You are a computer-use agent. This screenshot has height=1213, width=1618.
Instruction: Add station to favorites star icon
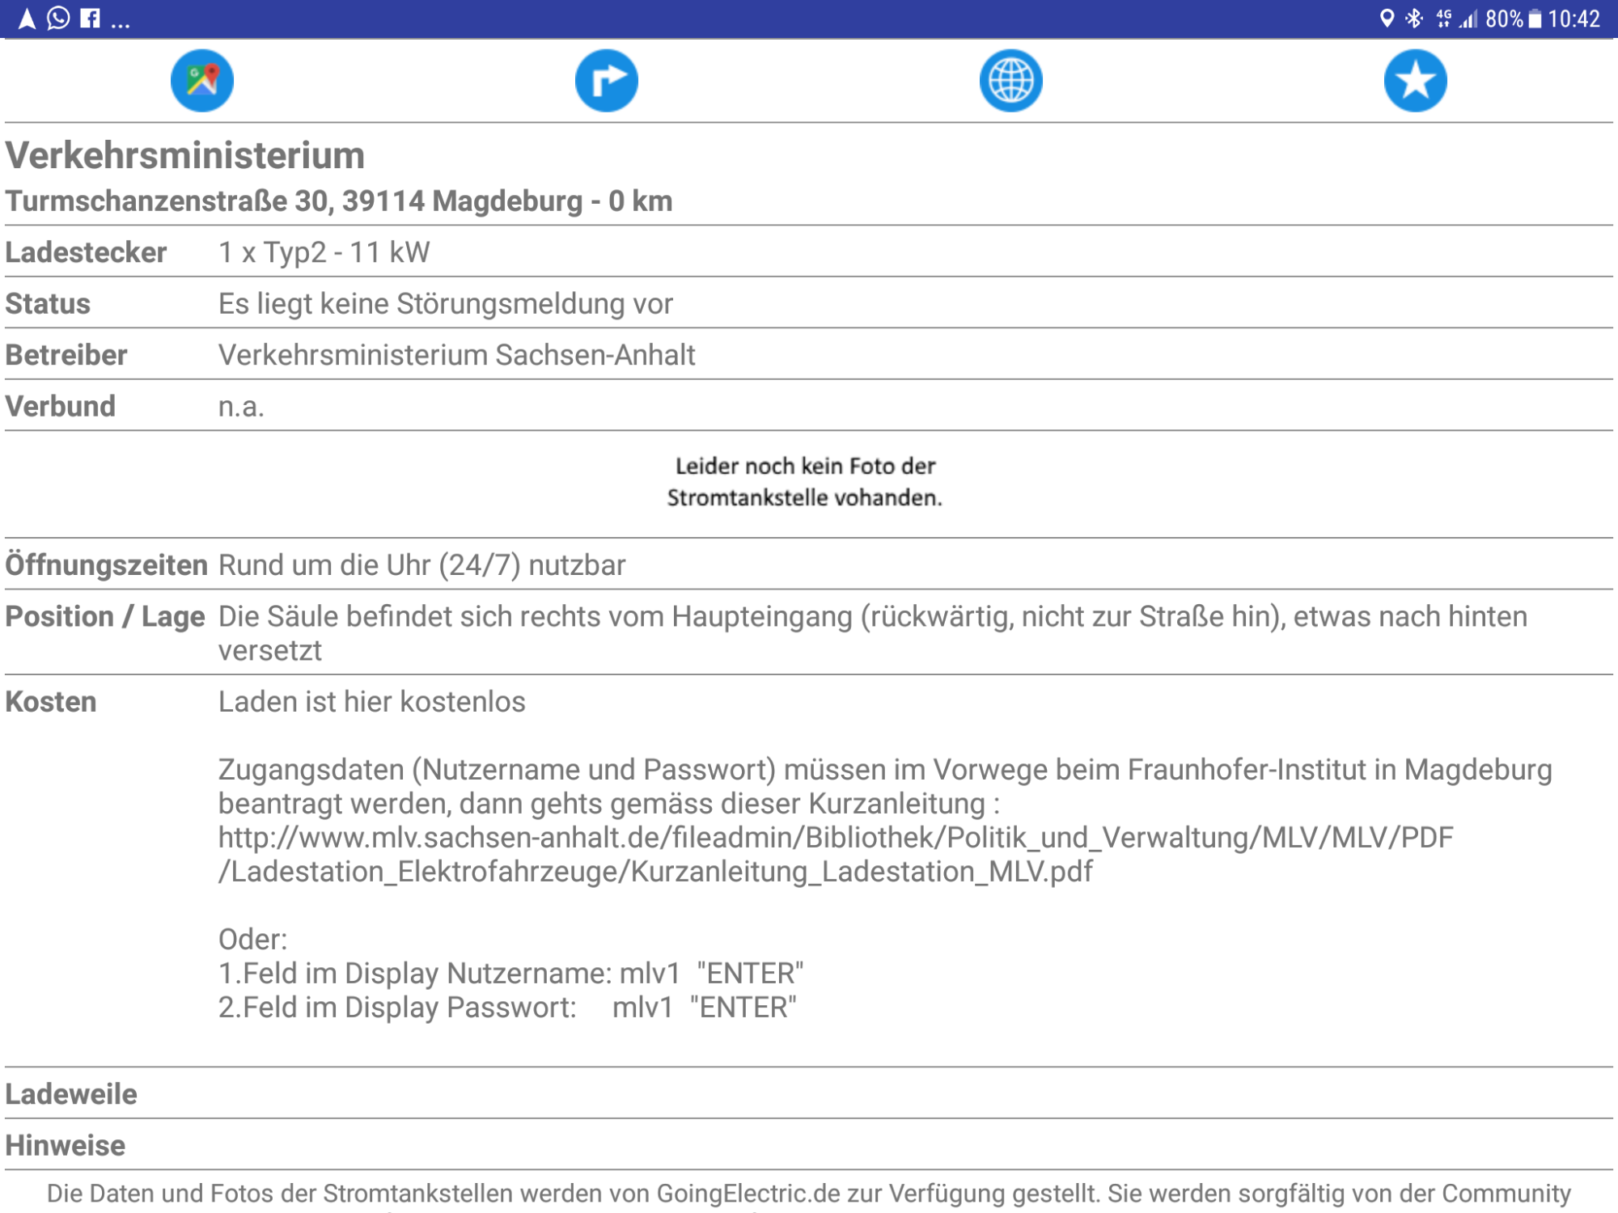coord(1415,81)
